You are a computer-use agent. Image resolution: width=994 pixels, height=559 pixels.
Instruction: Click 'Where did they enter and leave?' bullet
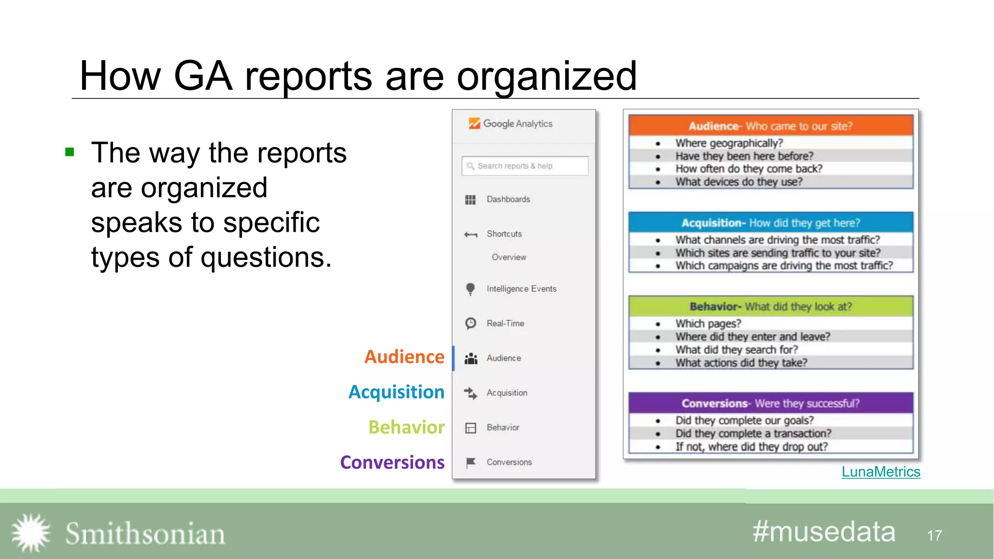coord(753,337)
